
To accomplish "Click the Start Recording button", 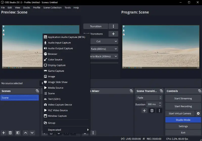I will [183, 106].
